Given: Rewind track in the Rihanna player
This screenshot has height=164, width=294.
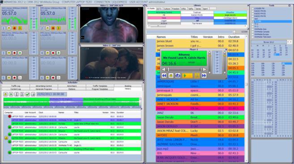Looking at the screenshot, I should point(164,76).
